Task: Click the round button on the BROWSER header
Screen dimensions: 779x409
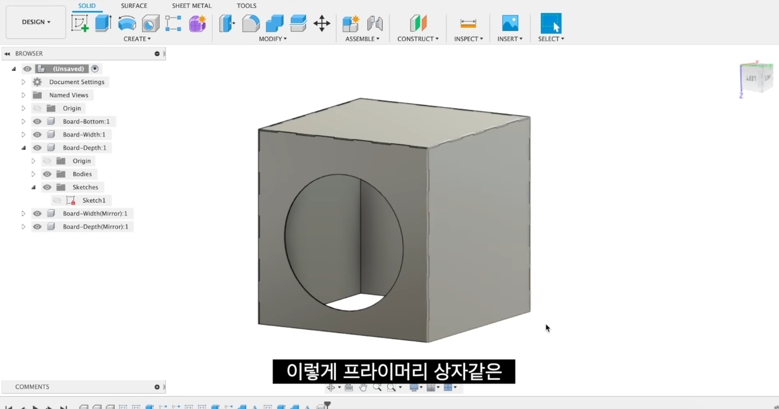Action: pyautogui.click(x=157, y=54)
